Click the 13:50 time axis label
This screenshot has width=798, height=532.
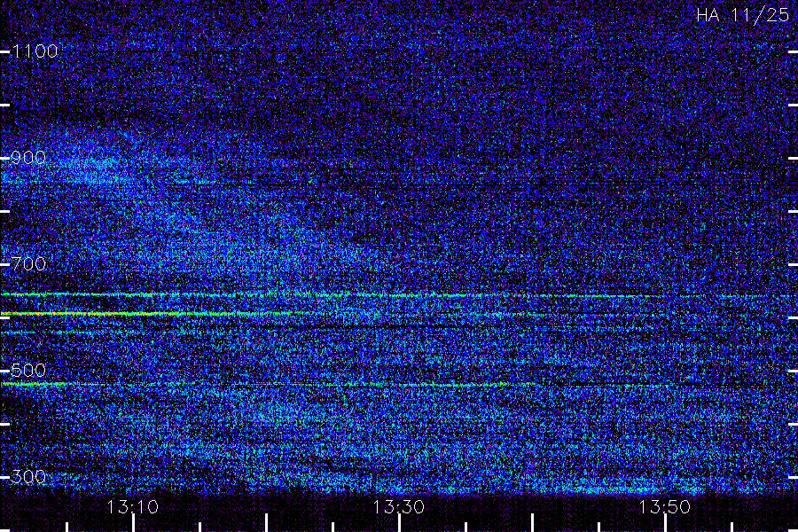point(665,507)
